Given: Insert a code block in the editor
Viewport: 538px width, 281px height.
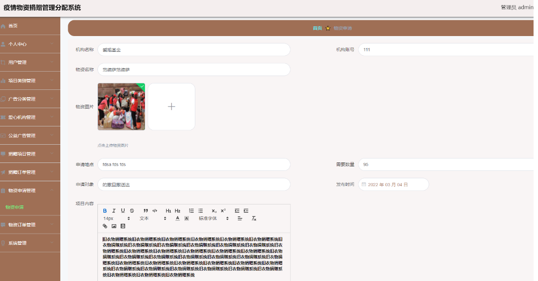Looking at the screenshot, I should [x=155, y=211].
